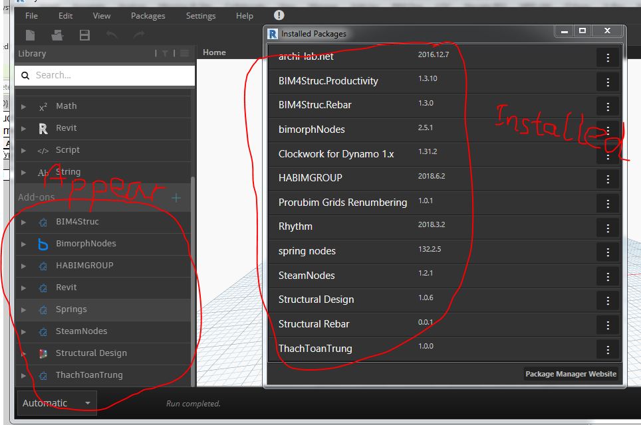Expand the Springs add-on
Screen dimensions: 641x425
point(24,310)
